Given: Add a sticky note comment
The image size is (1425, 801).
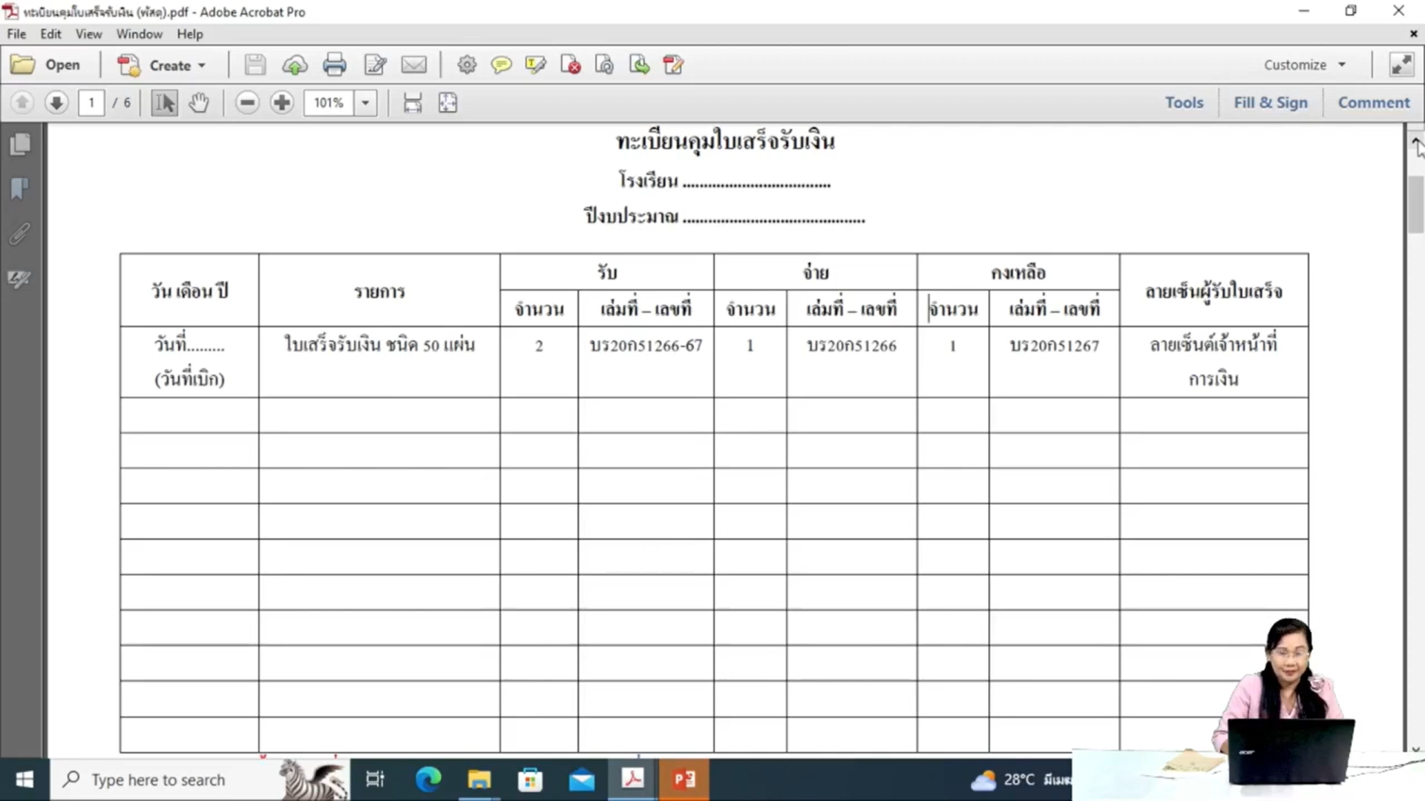Looking at the screenshot, I should click(x=502, y=65).
